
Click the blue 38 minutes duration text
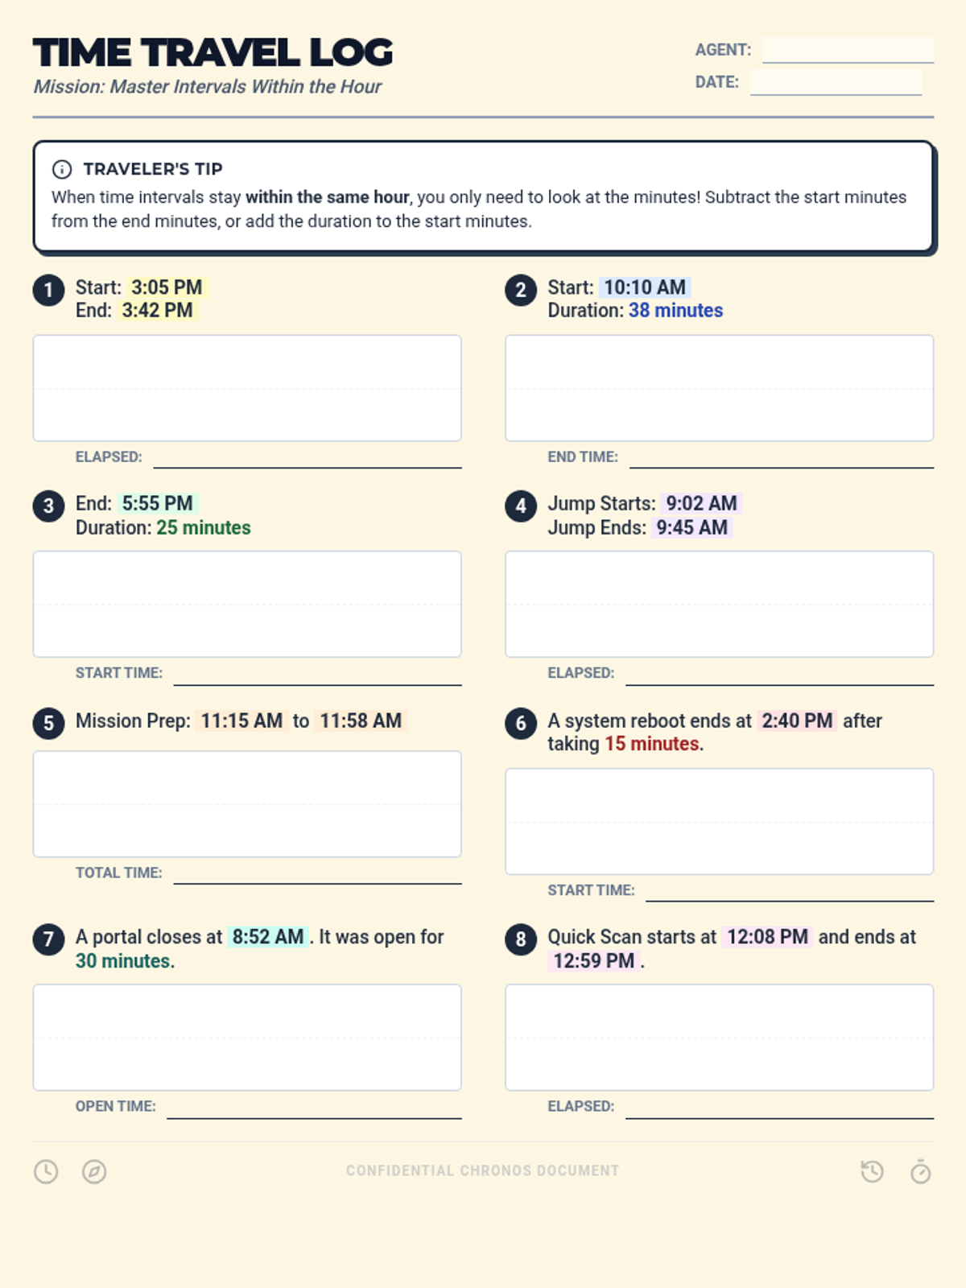pos(675,311)
